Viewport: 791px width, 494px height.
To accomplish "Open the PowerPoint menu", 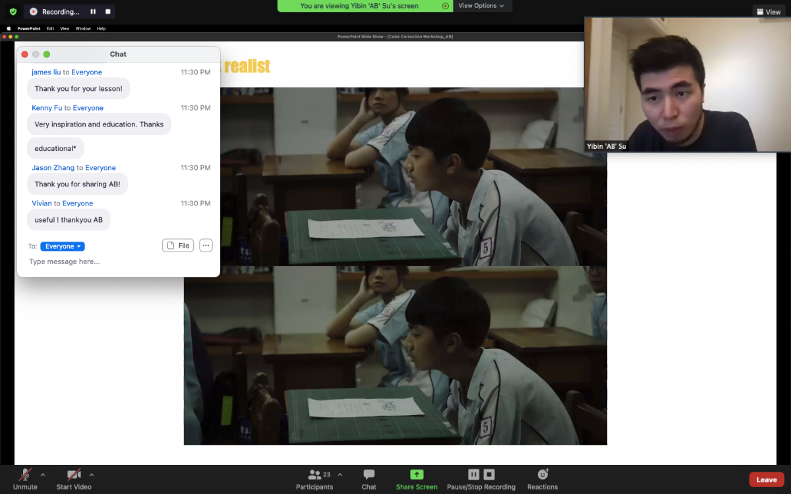I will (x=28, y=28).
